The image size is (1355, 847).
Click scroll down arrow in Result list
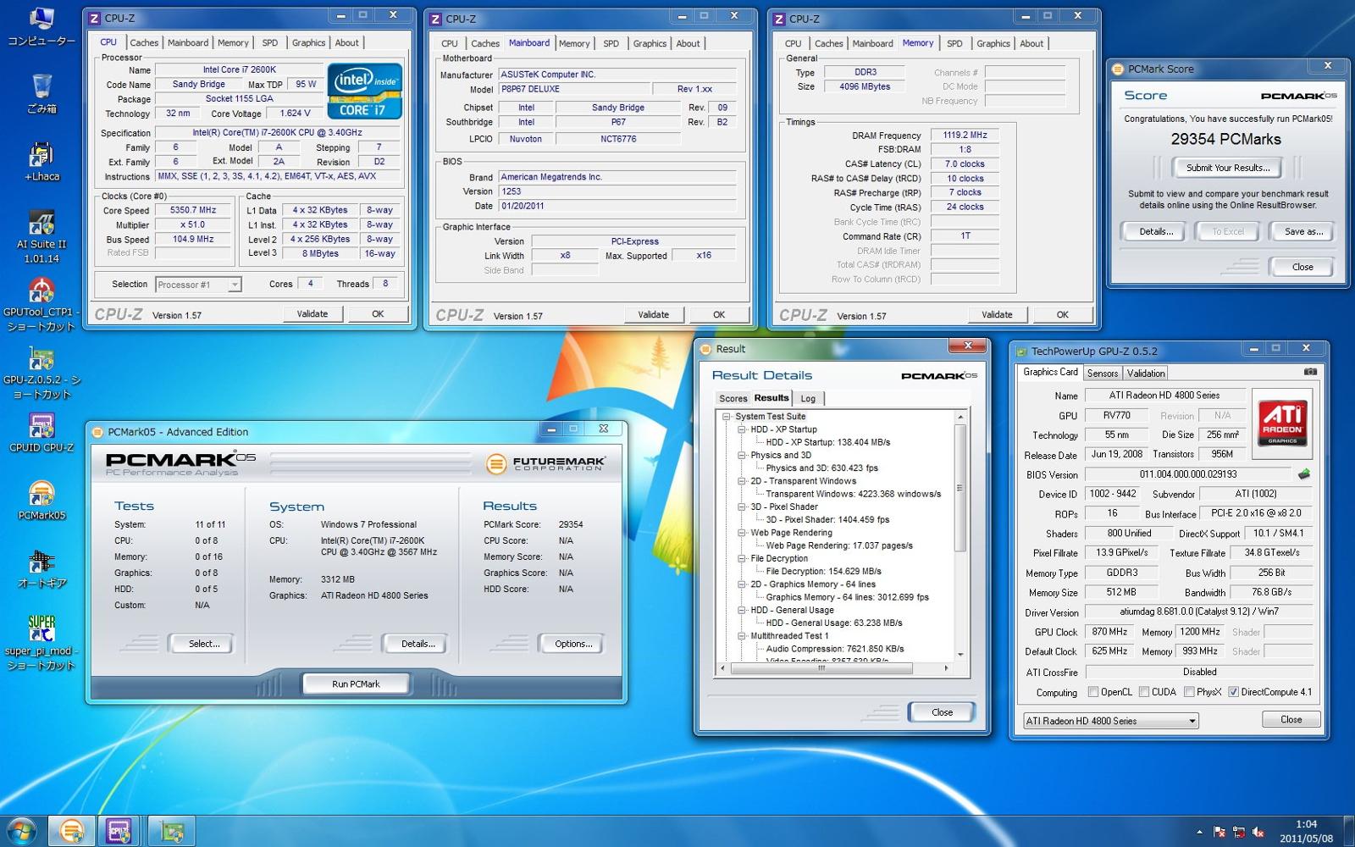960,655
